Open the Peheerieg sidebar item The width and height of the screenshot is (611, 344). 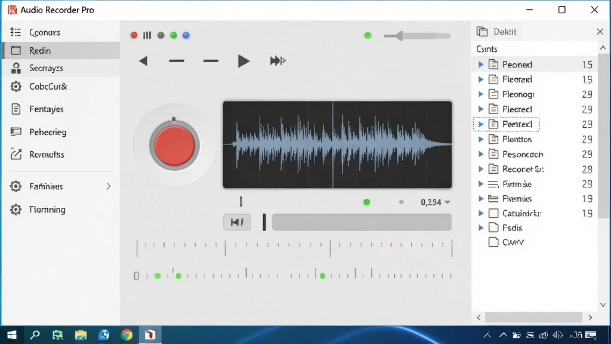point(61,132)
